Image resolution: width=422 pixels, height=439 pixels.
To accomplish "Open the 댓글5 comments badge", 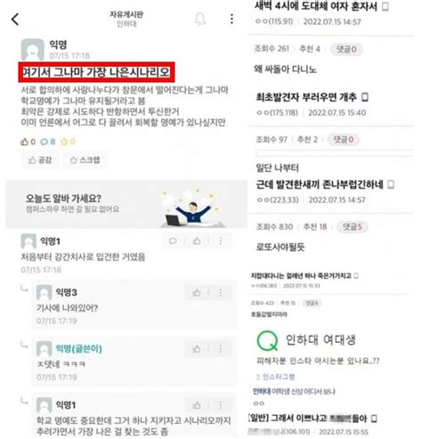I will (x=353, y=227).
